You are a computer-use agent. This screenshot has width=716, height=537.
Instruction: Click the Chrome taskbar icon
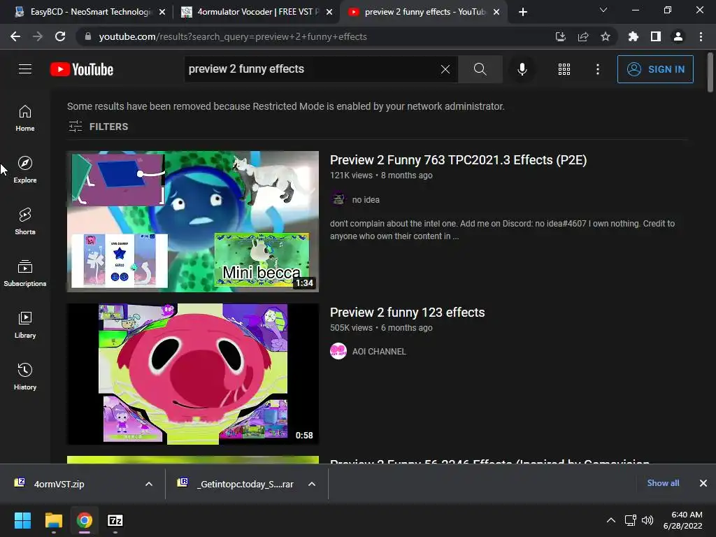pos(85,520)
